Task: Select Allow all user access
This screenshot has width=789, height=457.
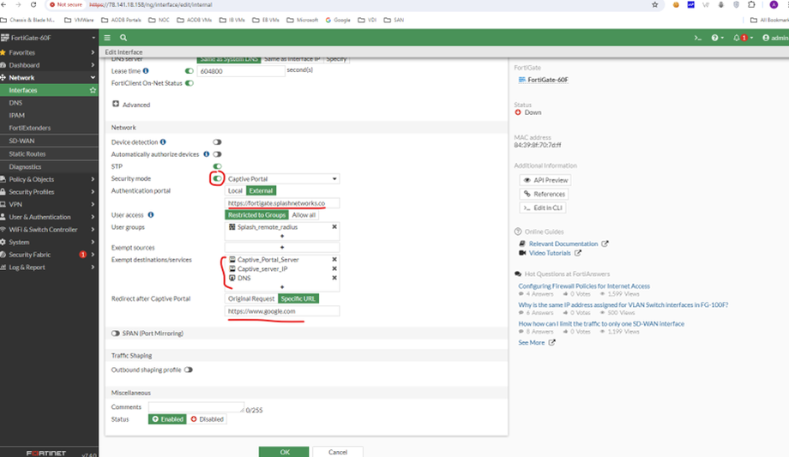Action: tap(304, 215)
